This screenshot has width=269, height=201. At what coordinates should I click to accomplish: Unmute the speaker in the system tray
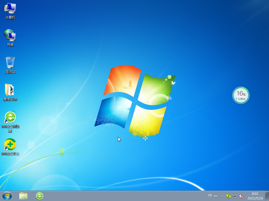click(241, 196)
